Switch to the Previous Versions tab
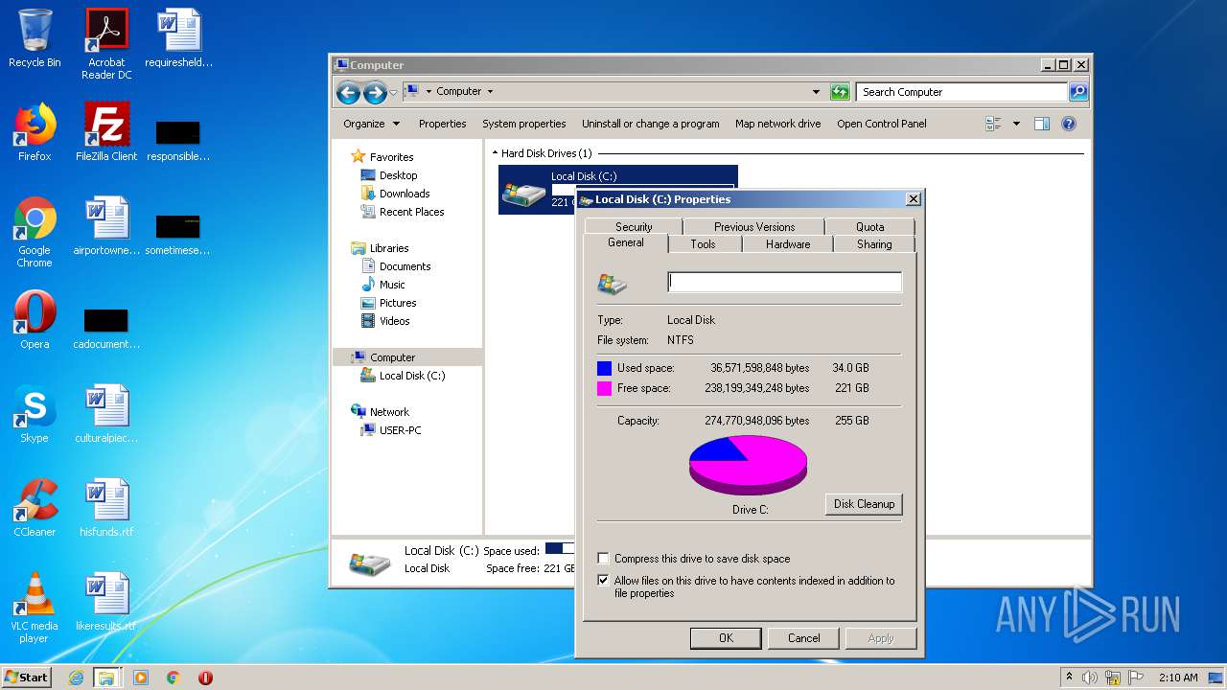The image size is (1227, 690). pos(753,227)
